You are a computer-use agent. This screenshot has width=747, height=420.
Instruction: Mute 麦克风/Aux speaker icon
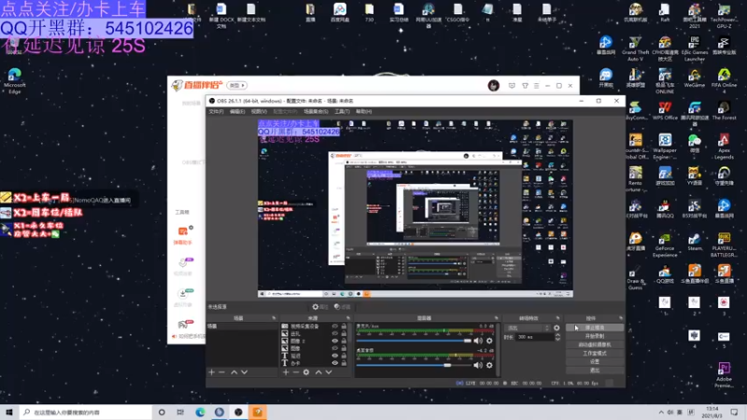pos(478,341)
